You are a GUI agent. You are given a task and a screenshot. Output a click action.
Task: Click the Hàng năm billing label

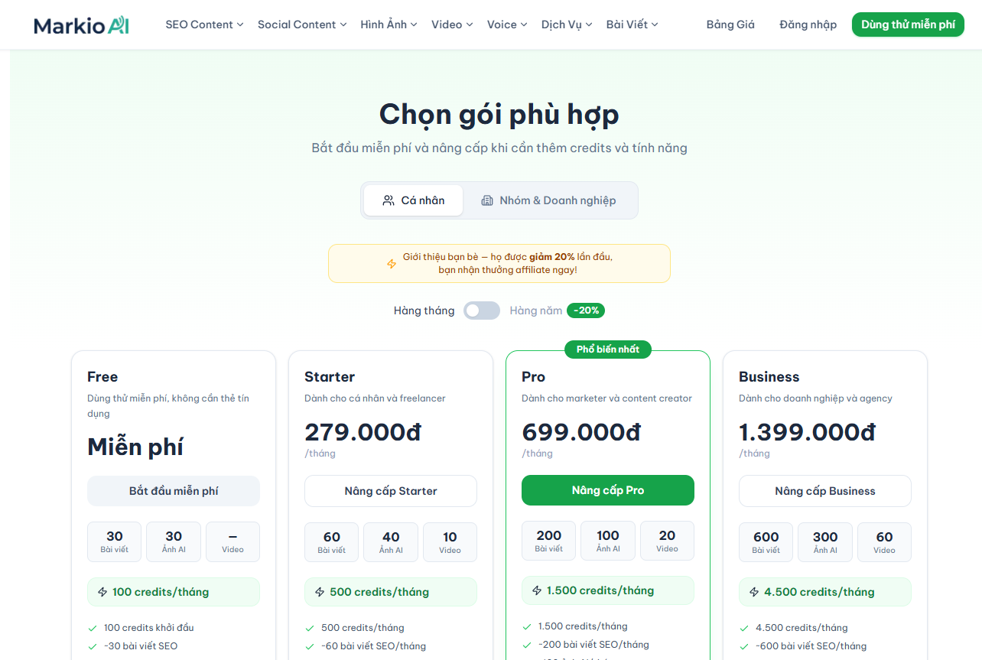[536, 310]
